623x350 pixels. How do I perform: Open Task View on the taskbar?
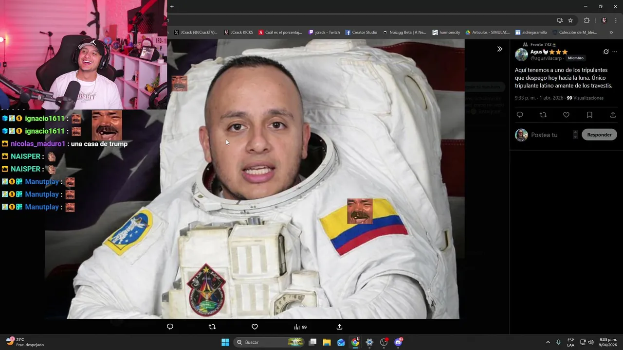pyautogui.click(x=313, y=342)
